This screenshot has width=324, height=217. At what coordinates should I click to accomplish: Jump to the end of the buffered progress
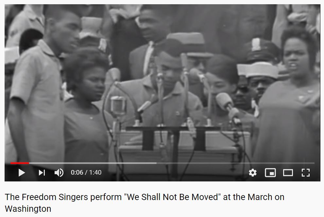click(x=156, y=163)
